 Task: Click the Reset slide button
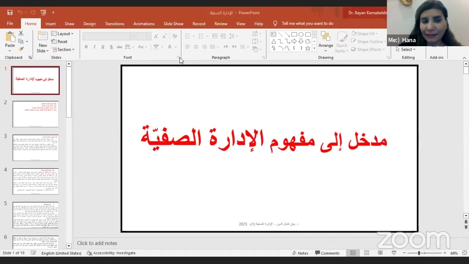coord(59,42)
